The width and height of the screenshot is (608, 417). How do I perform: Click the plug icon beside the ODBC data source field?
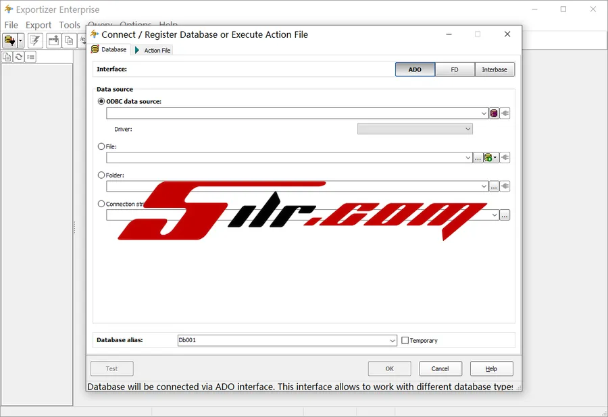click(x=505, y=113)
